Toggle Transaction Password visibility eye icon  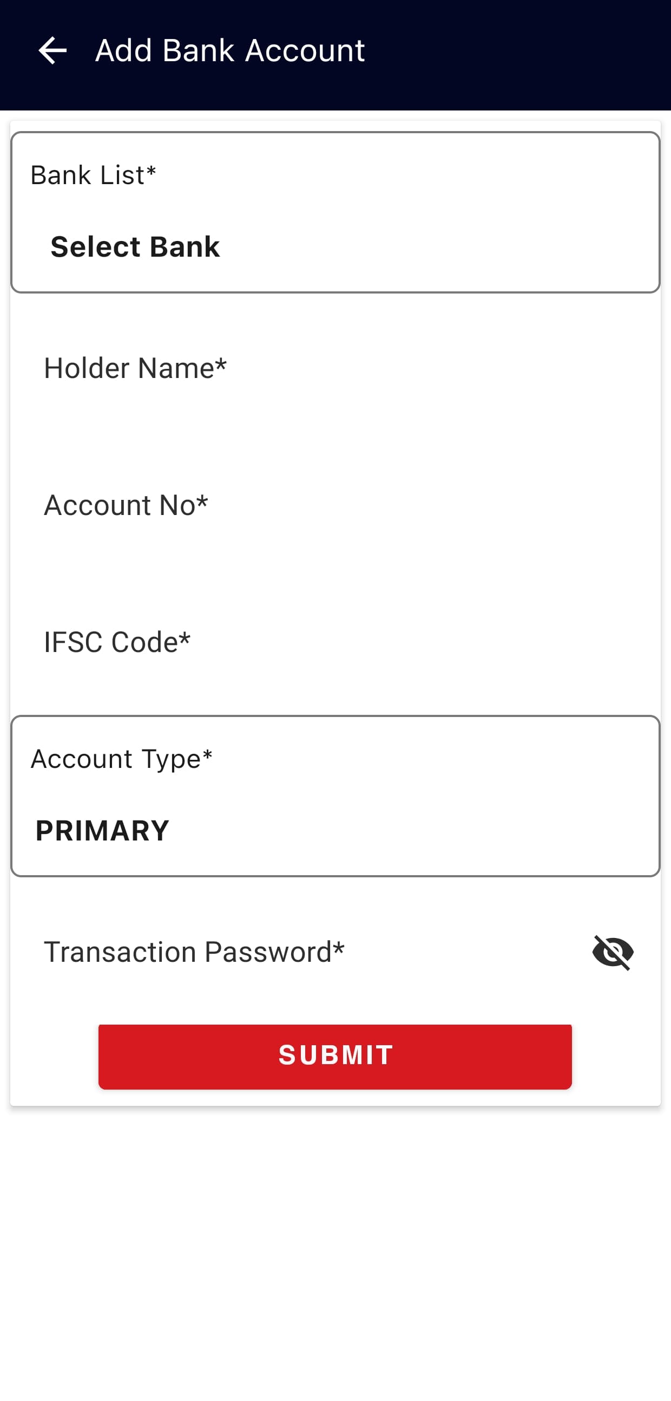pos(613,952)
